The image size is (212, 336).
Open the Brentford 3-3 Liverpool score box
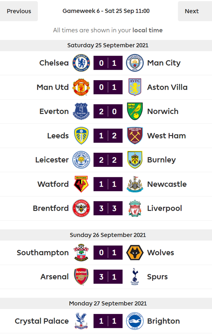click(108, 208)
